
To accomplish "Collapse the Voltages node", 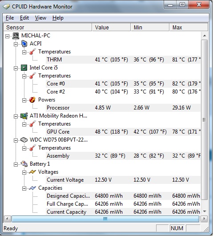I will tap(24, 172).
